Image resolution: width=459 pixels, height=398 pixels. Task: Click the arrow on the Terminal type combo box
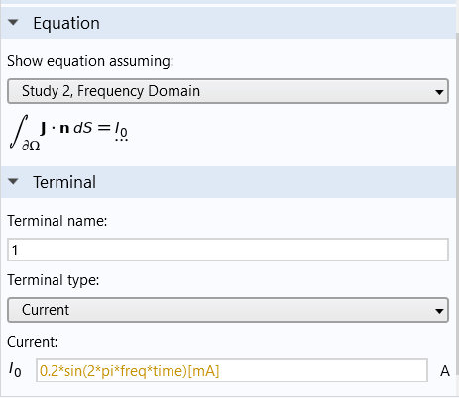tap(439, 311)
